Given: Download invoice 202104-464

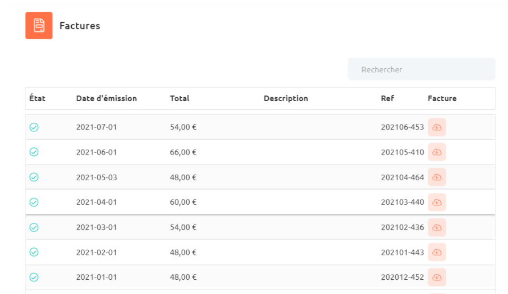Looking at the screenshot, I should tap(437, 177).
